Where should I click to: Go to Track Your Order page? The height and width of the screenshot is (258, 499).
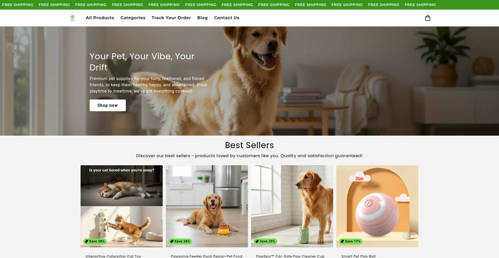pos(171,18)
